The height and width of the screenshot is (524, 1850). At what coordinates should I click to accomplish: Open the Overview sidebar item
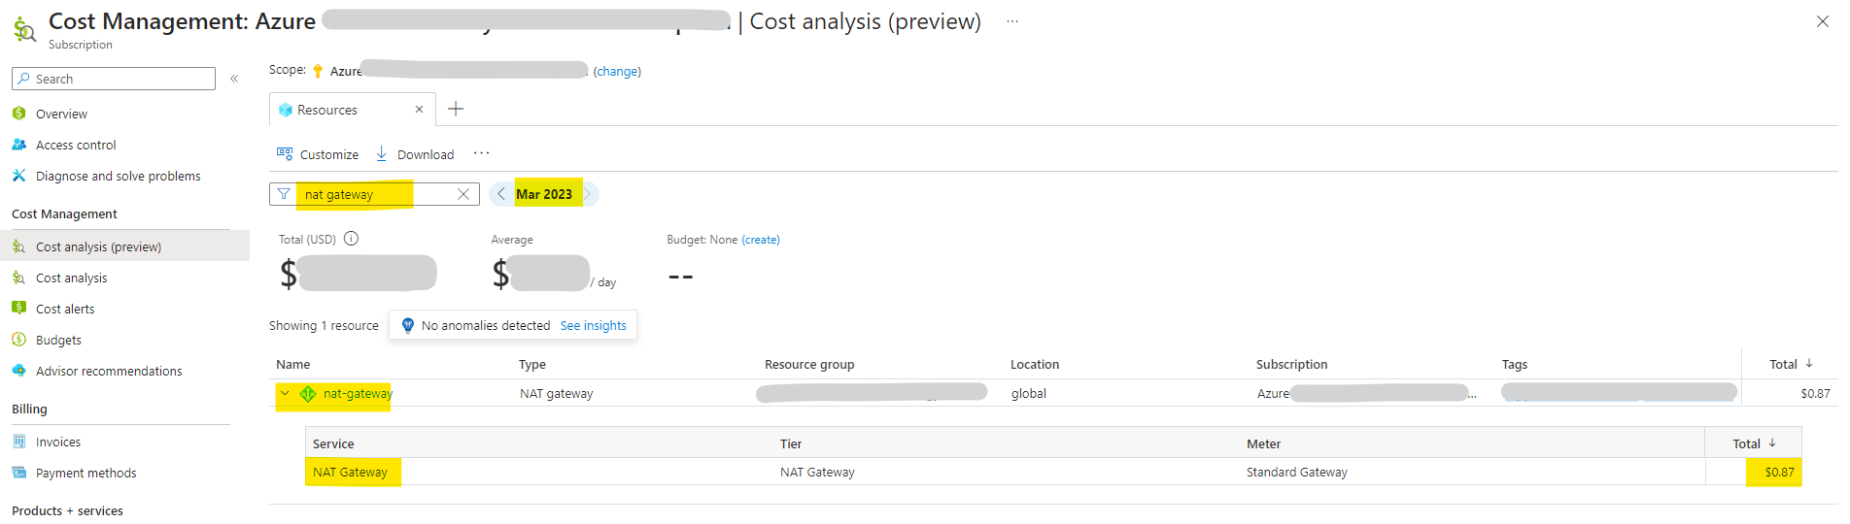(61, 115)
